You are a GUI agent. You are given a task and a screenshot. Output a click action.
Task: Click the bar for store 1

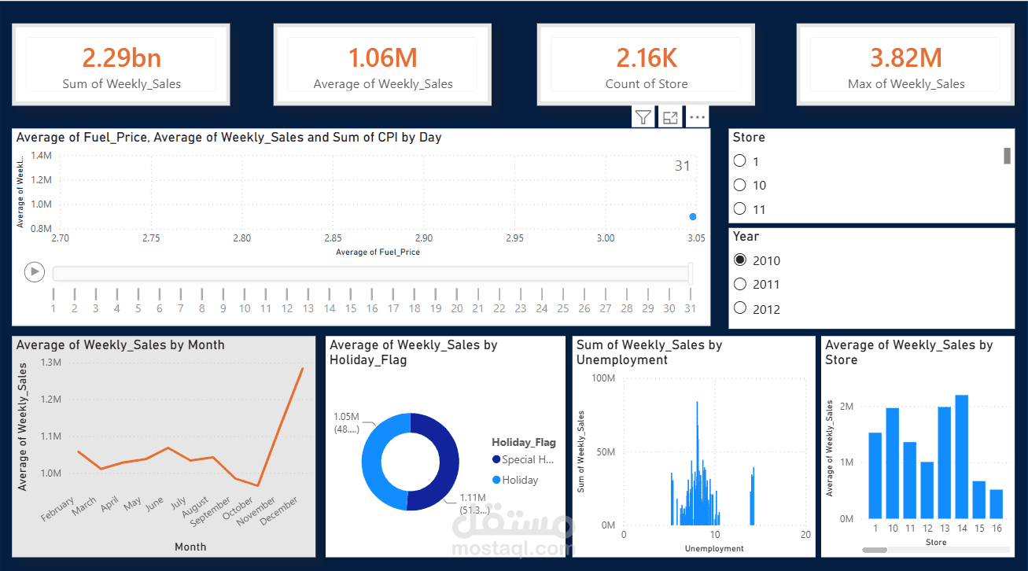(x=875, y=475)
